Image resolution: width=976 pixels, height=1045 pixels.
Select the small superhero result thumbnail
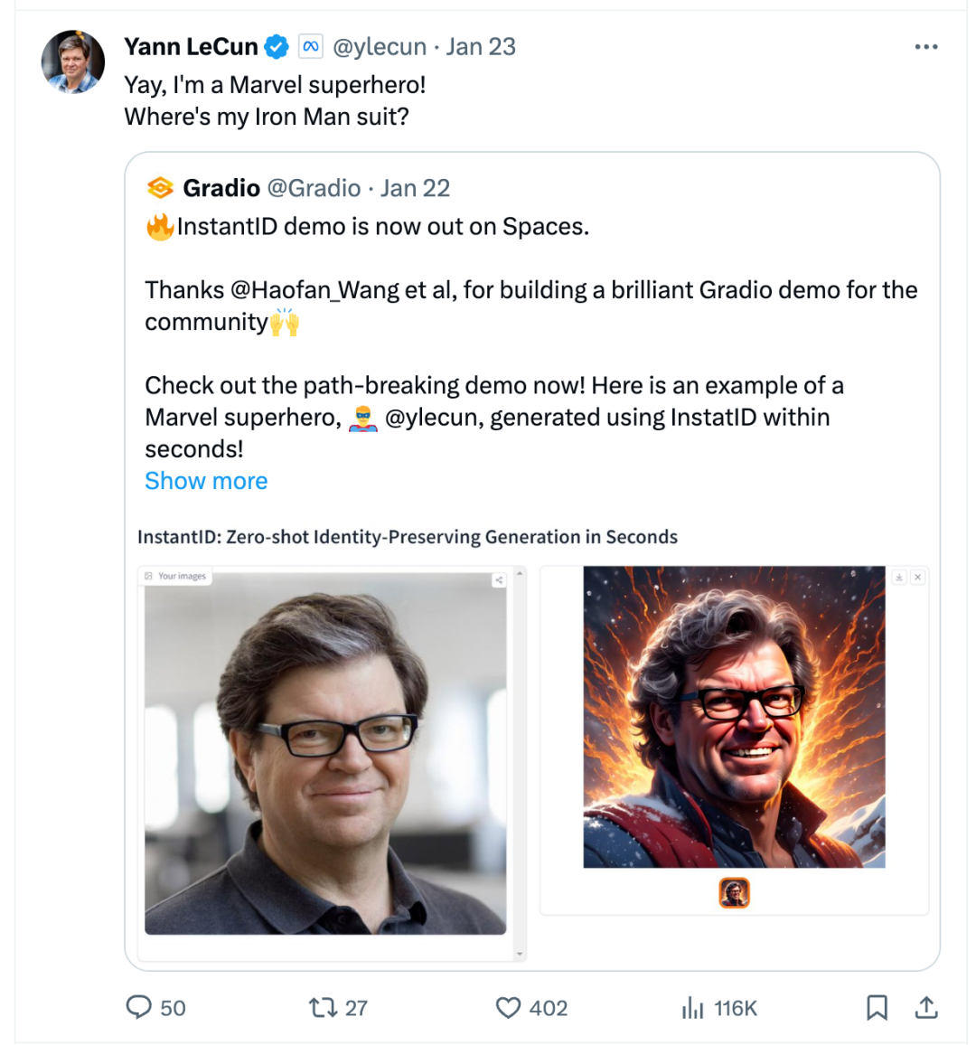click(x=734, y=893)
